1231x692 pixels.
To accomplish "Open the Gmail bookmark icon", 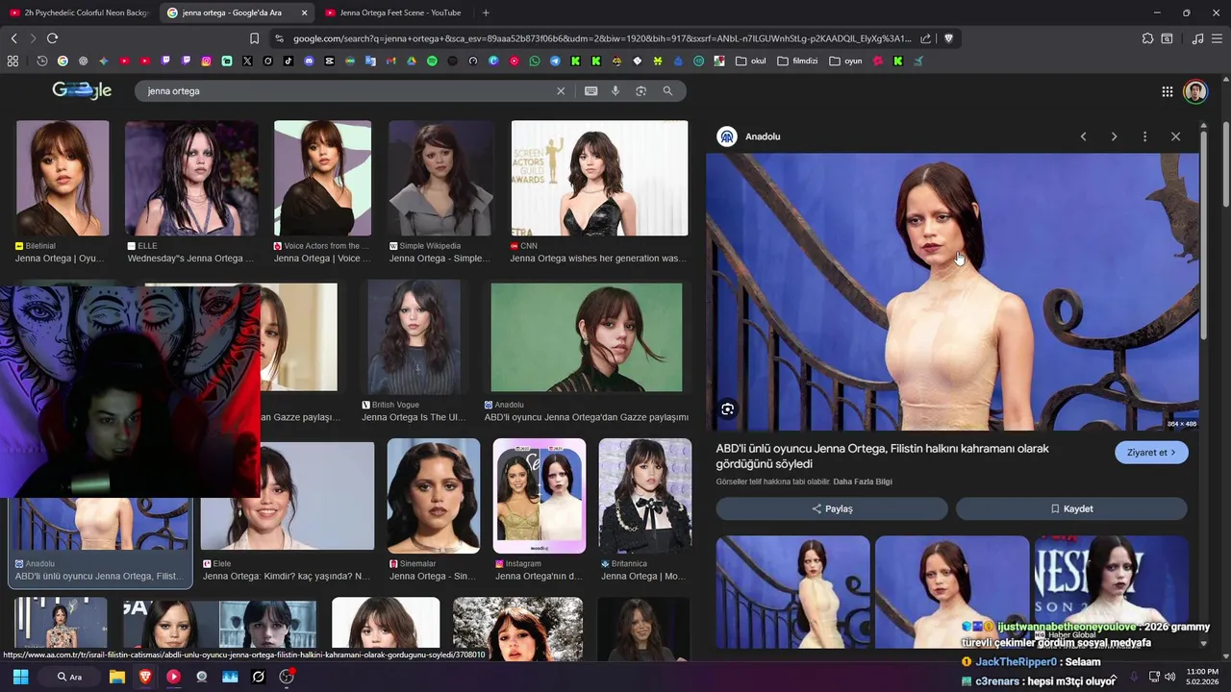I will click(390, 61).
